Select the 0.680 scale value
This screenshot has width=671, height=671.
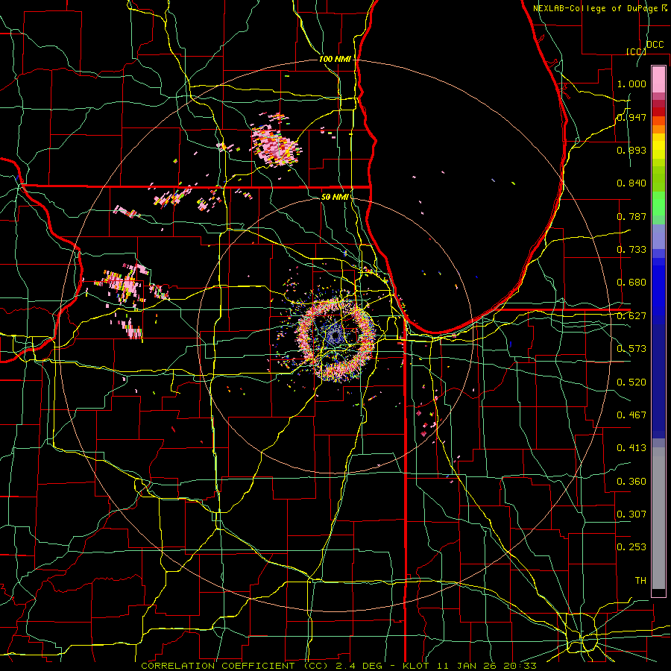(x=631, y=283)
